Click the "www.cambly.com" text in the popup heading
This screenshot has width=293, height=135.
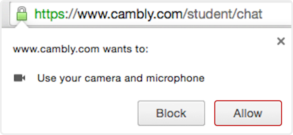click(56, 50)
